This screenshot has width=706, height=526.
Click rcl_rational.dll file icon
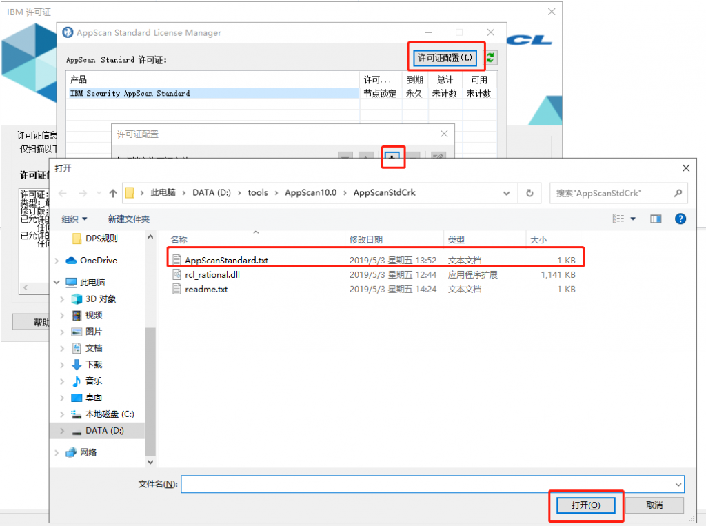pyautogui.click(x=177, y=274)
